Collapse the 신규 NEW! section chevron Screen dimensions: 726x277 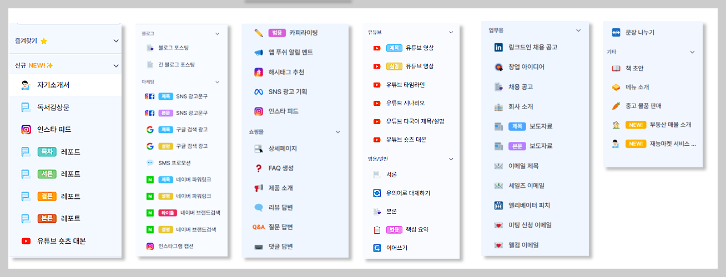pyautogui.click(x=116, y=65)
